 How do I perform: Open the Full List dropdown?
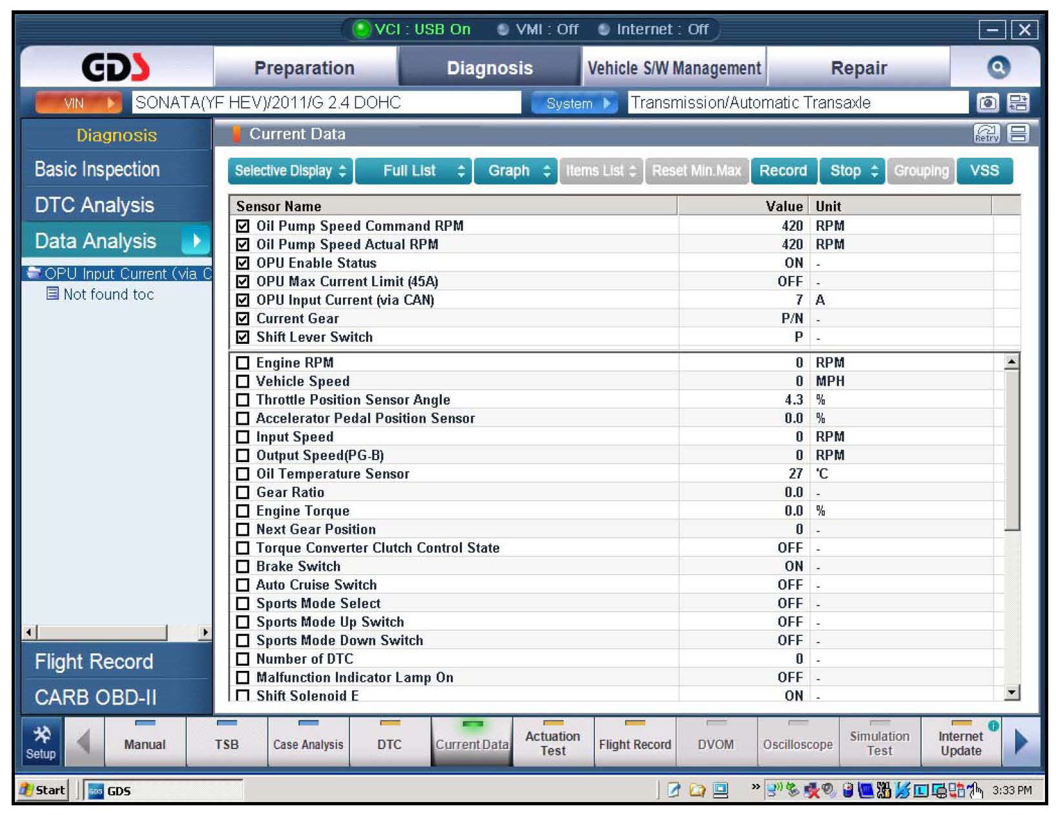(413, 171)
